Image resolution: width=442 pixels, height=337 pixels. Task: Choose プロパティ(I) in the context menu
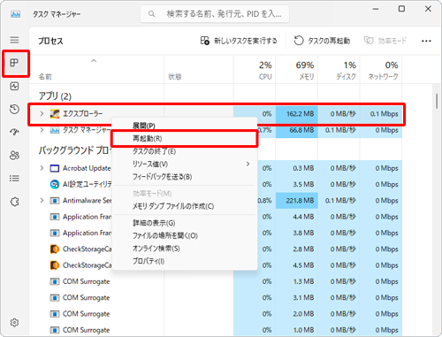click(185, 261)
